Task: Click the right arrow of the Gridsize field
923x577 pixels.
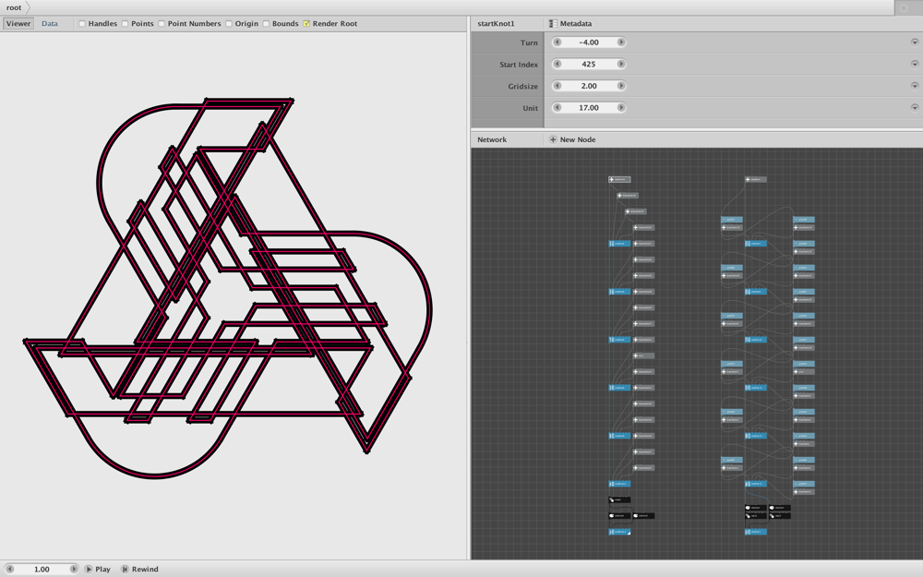Action: coord(620,86)
